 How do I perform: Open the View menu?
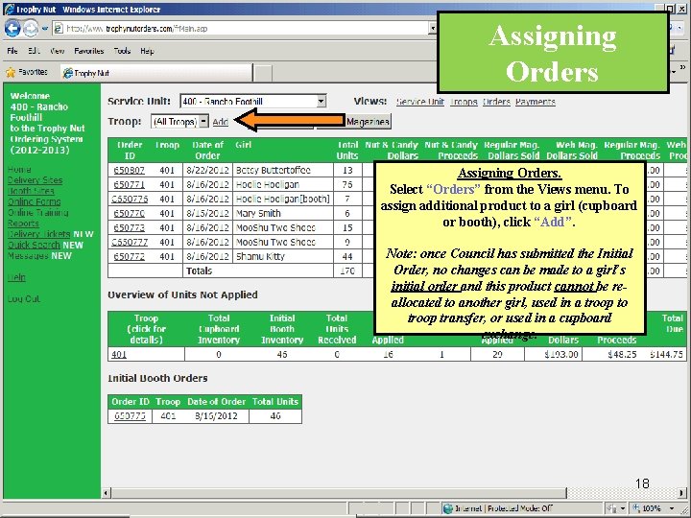[x=58, y=51]
